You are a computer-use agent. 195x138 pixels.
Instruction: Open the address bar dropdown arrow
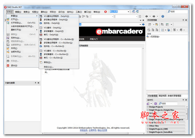[x=140, y=24]
